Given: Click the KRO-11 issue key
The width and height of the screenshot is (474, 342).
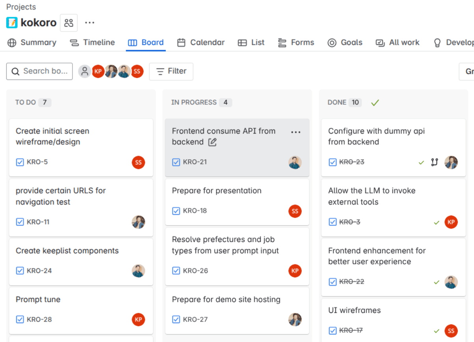Looking at the screenshot, I should [38, 222].
